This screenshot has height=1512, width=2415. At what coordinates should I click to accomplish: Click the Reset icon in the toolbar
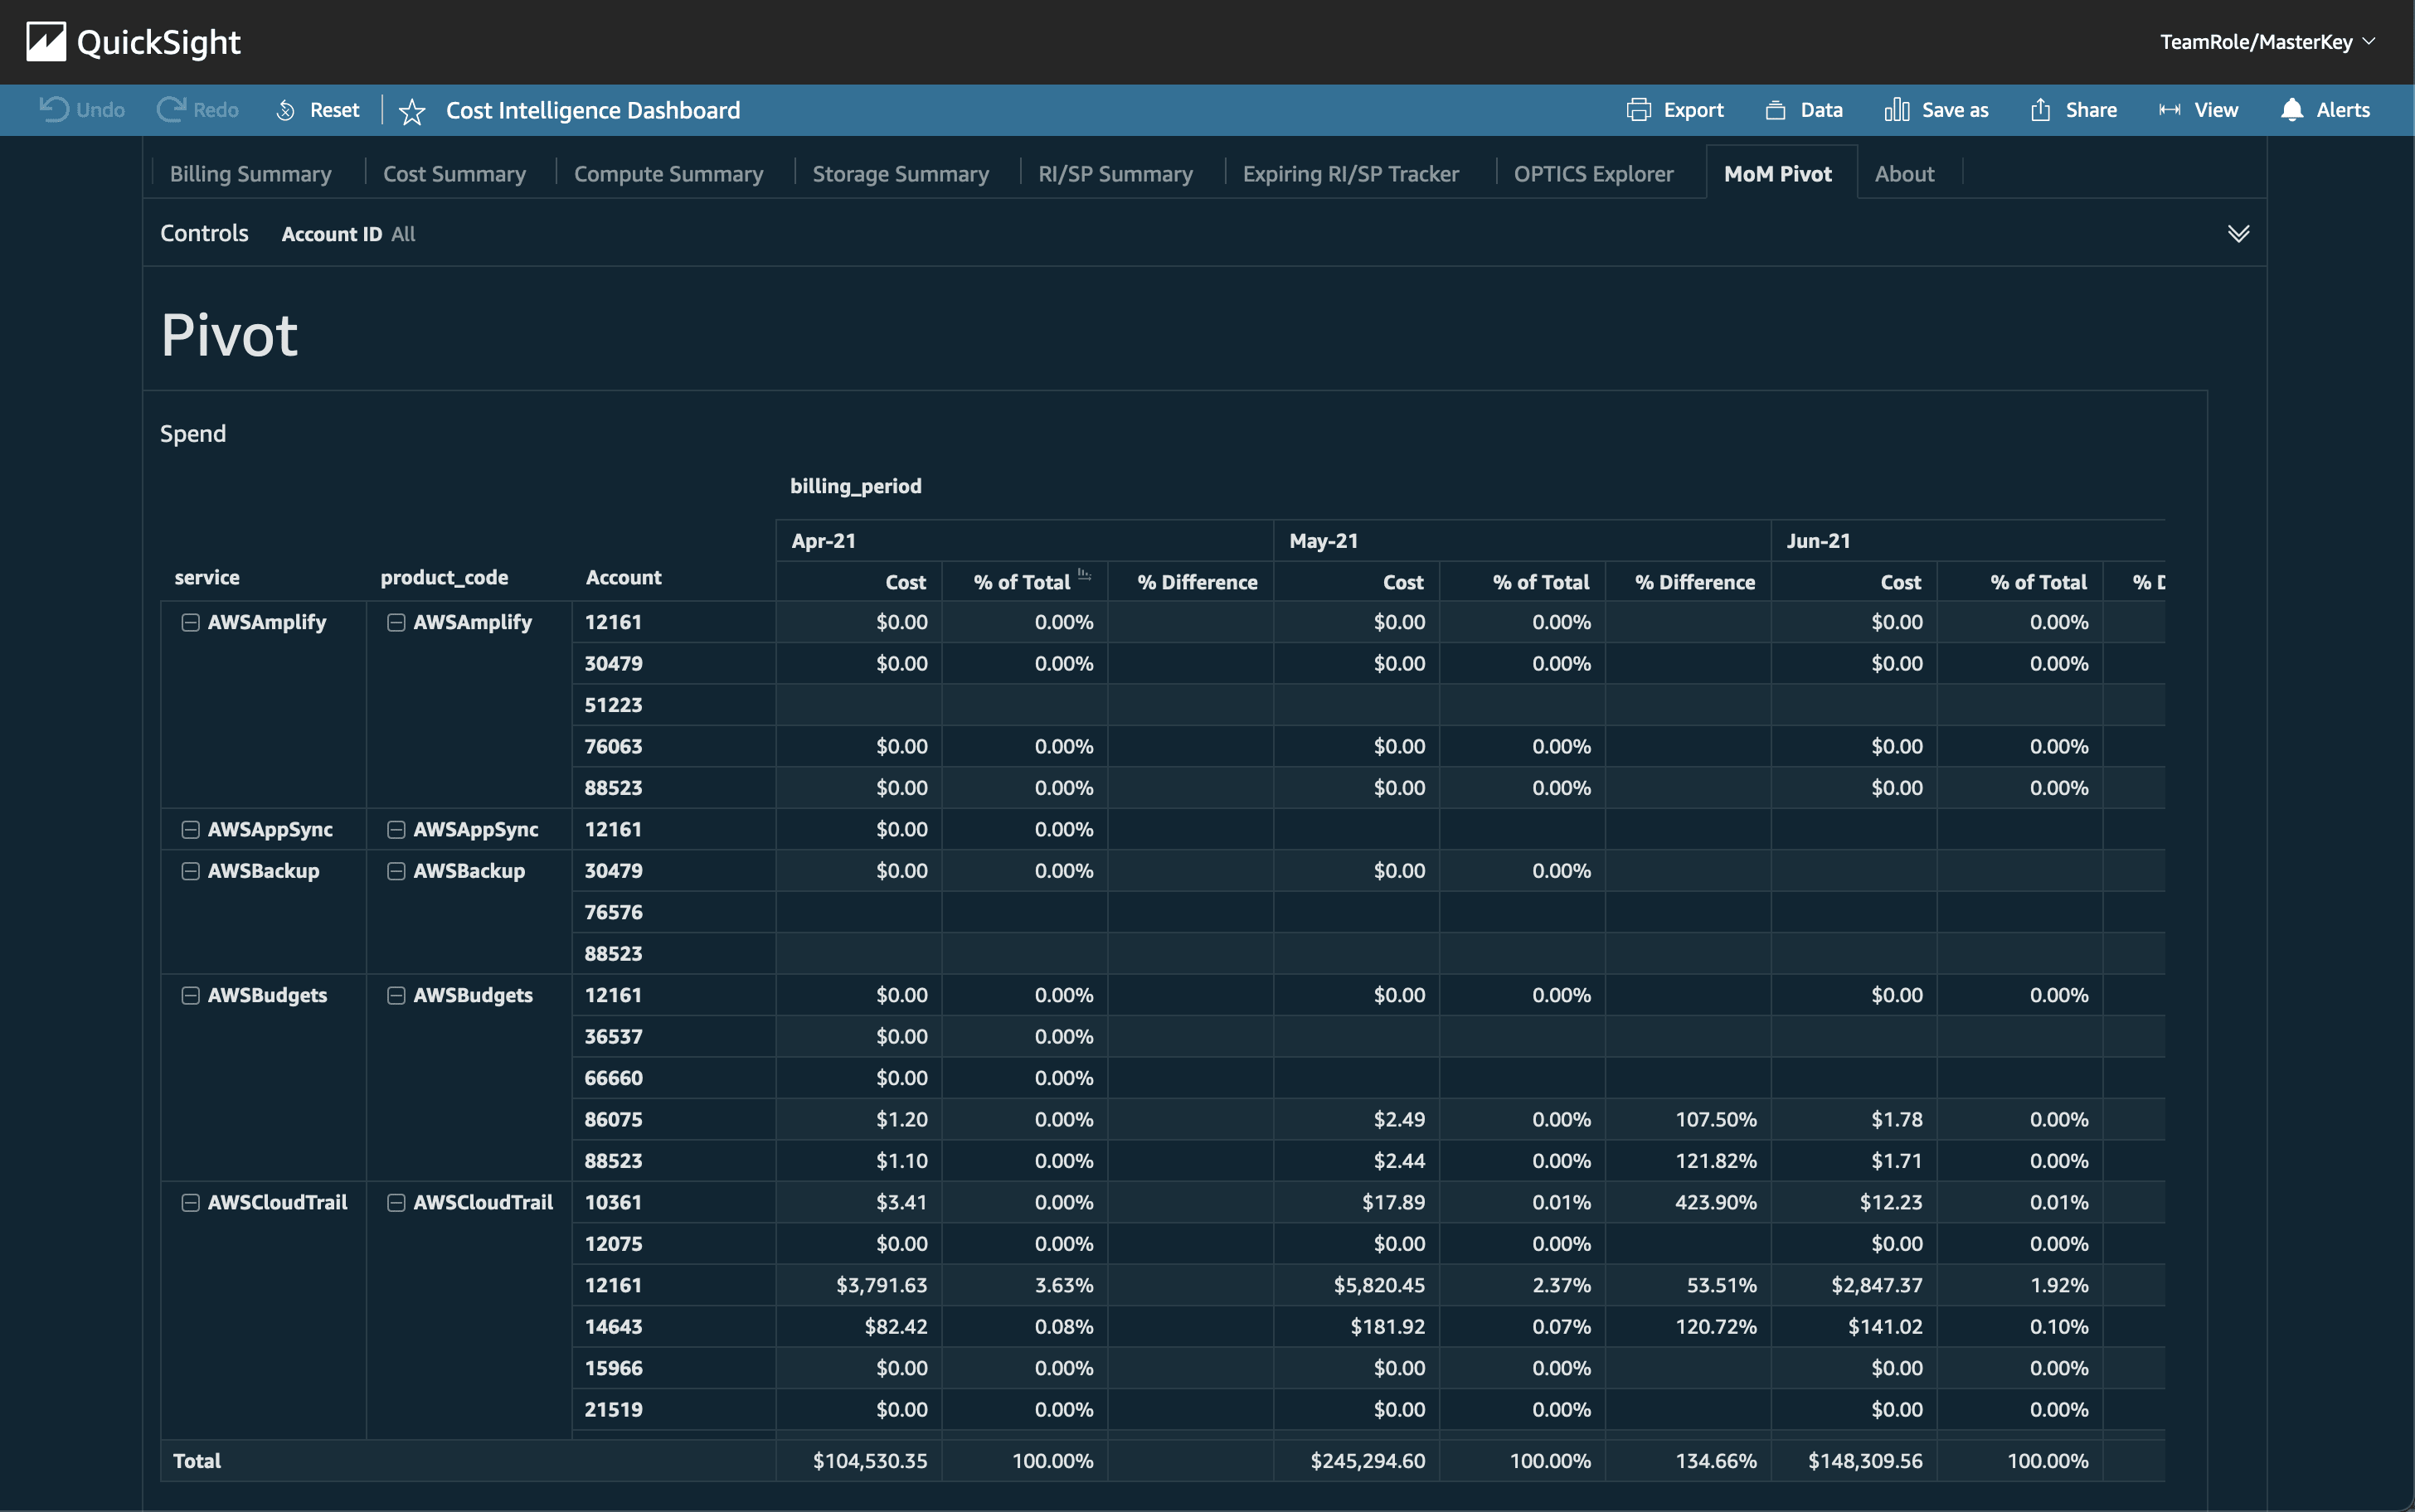pos(286,110)
